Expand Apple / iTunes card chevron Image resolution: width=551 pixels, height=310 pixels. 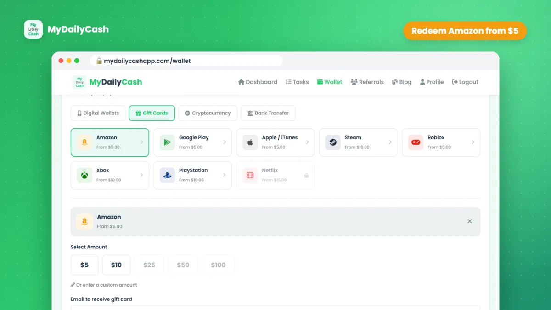[307, 142]
